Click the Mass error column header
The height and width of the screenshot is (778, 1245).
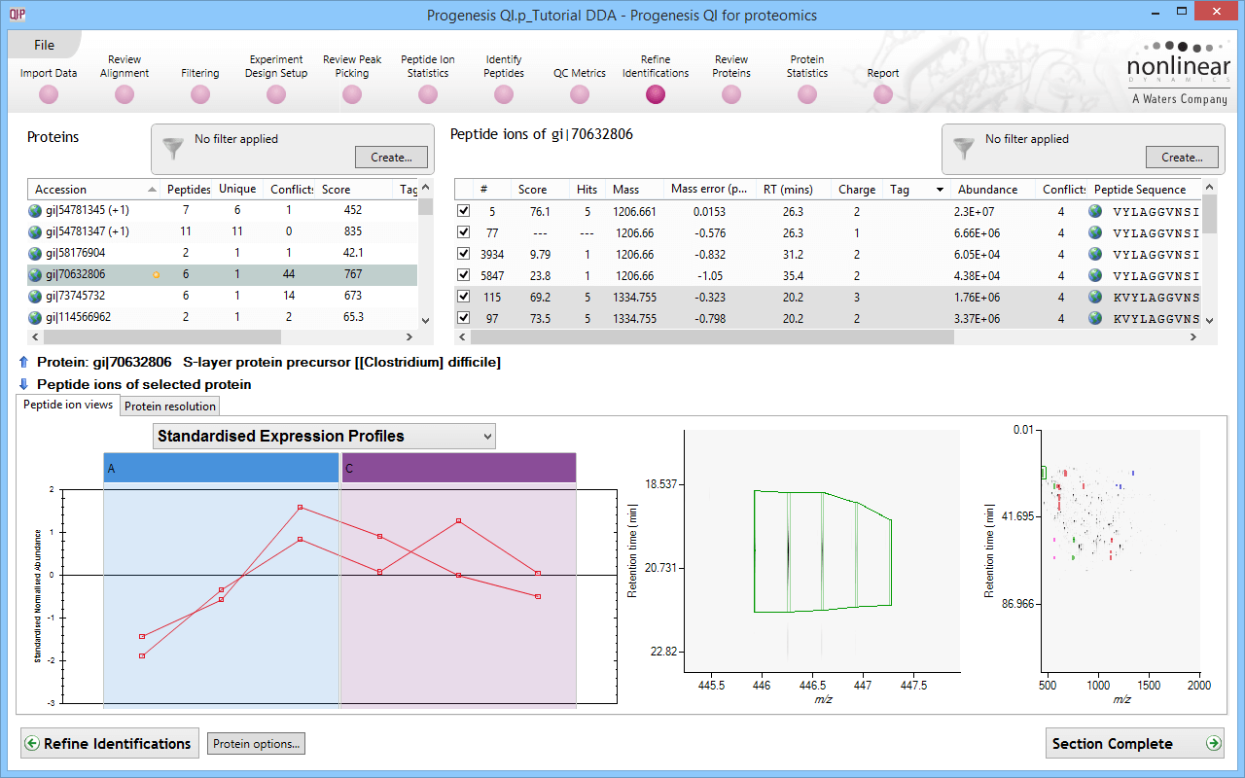[709, 190]
